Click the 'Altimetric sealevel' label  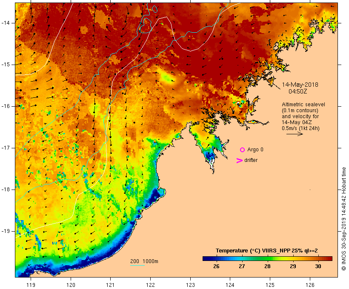click(x=303, y=105)
